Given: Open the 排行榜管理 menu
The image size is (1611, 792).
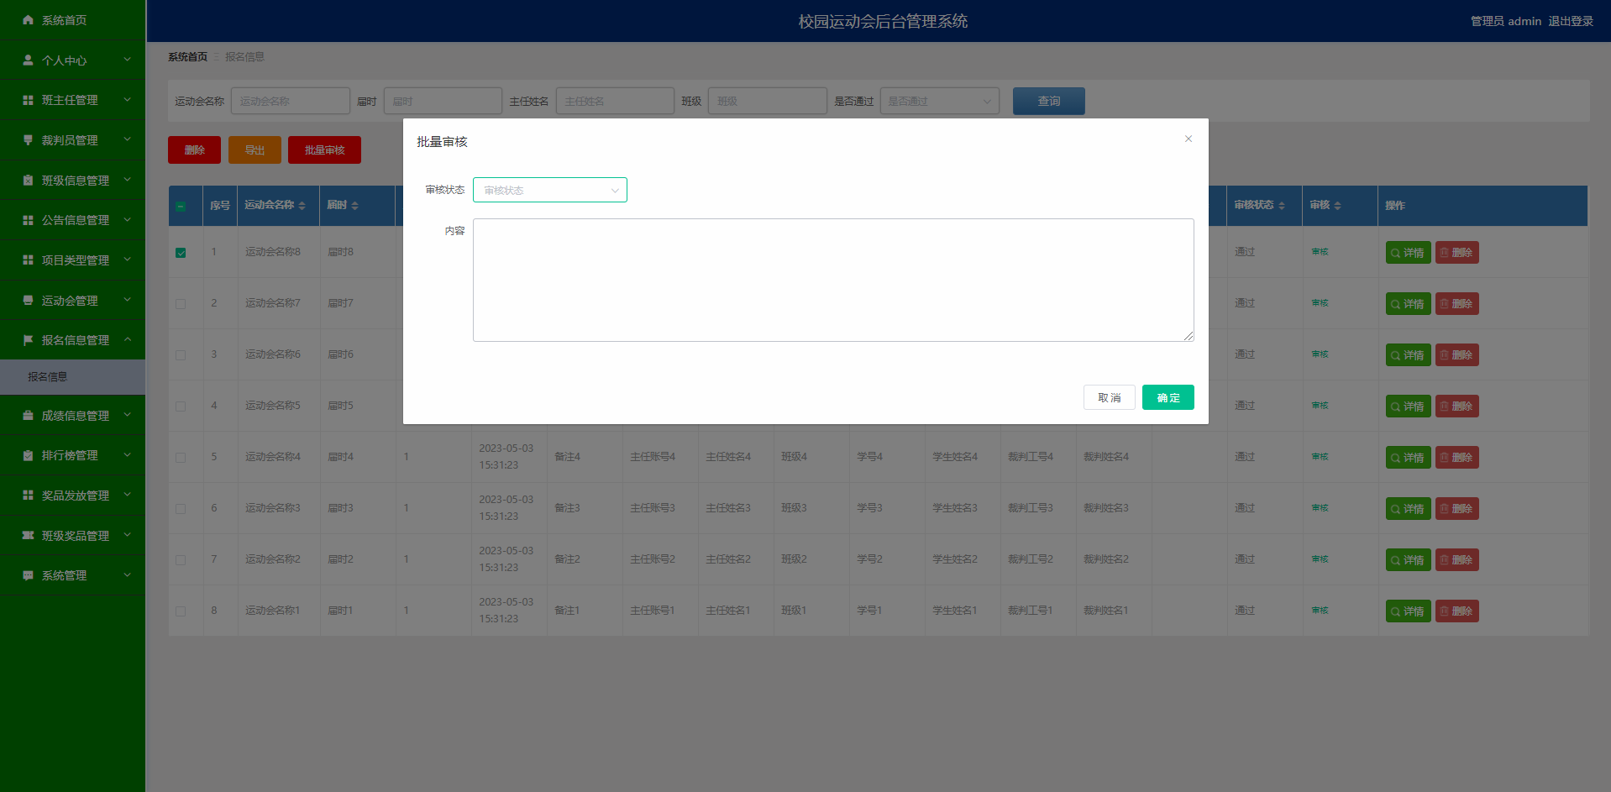Looking at the screenshot, I should (73, 455).
